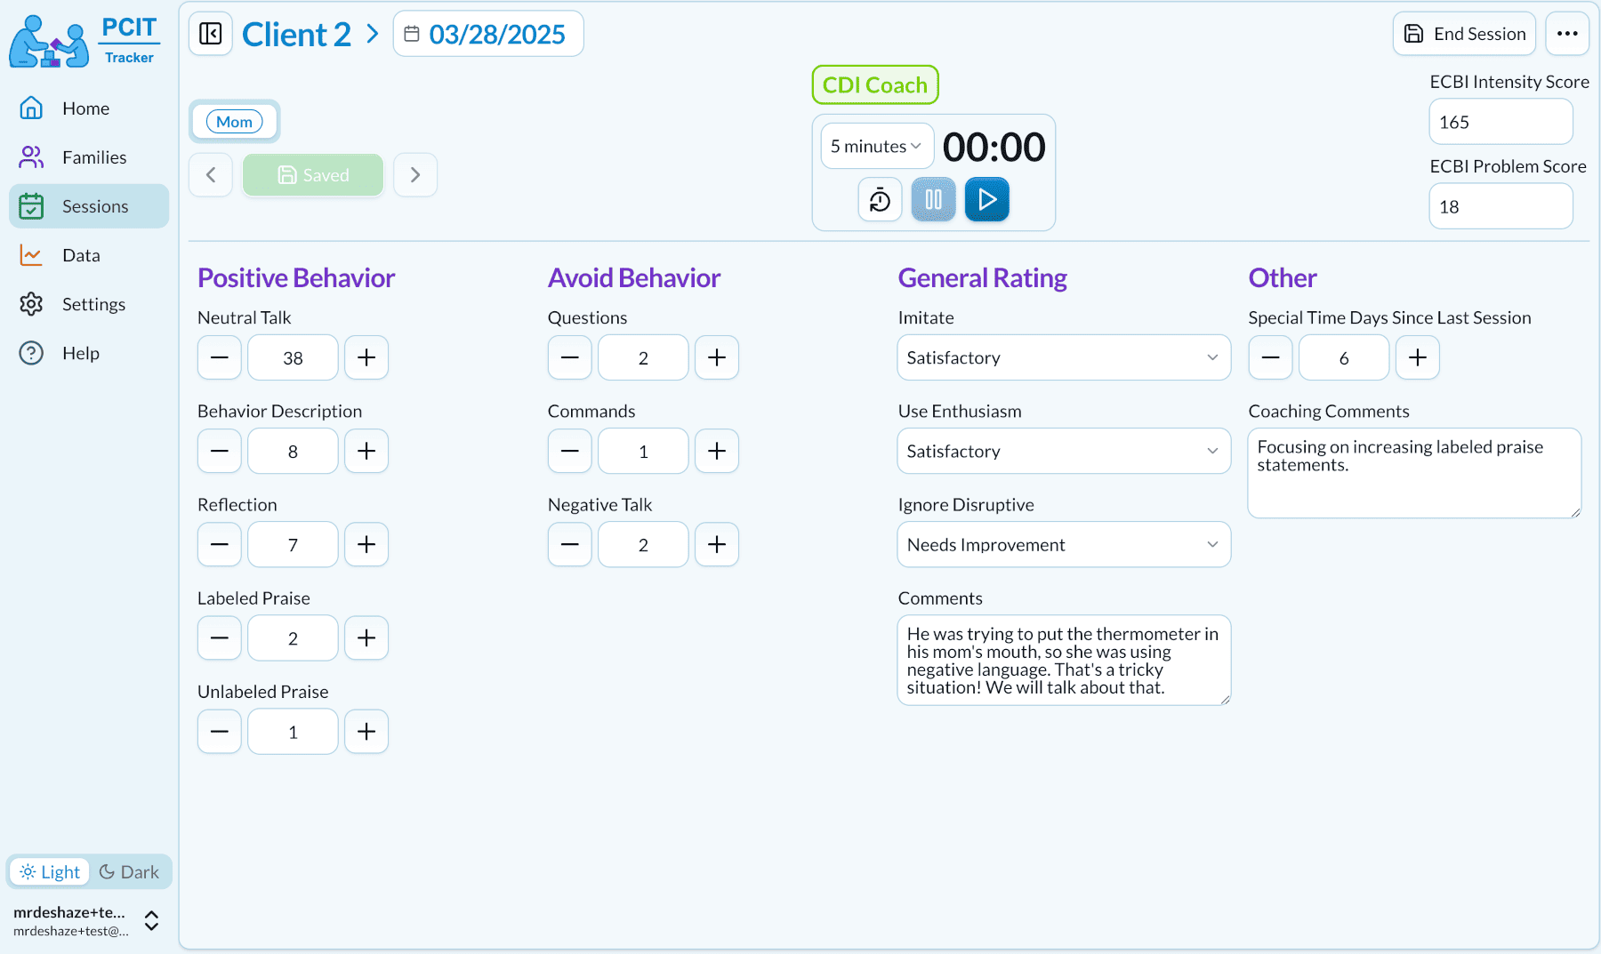
Task: Click the ECBI Intensity Score field
Action: [1500, 122]
